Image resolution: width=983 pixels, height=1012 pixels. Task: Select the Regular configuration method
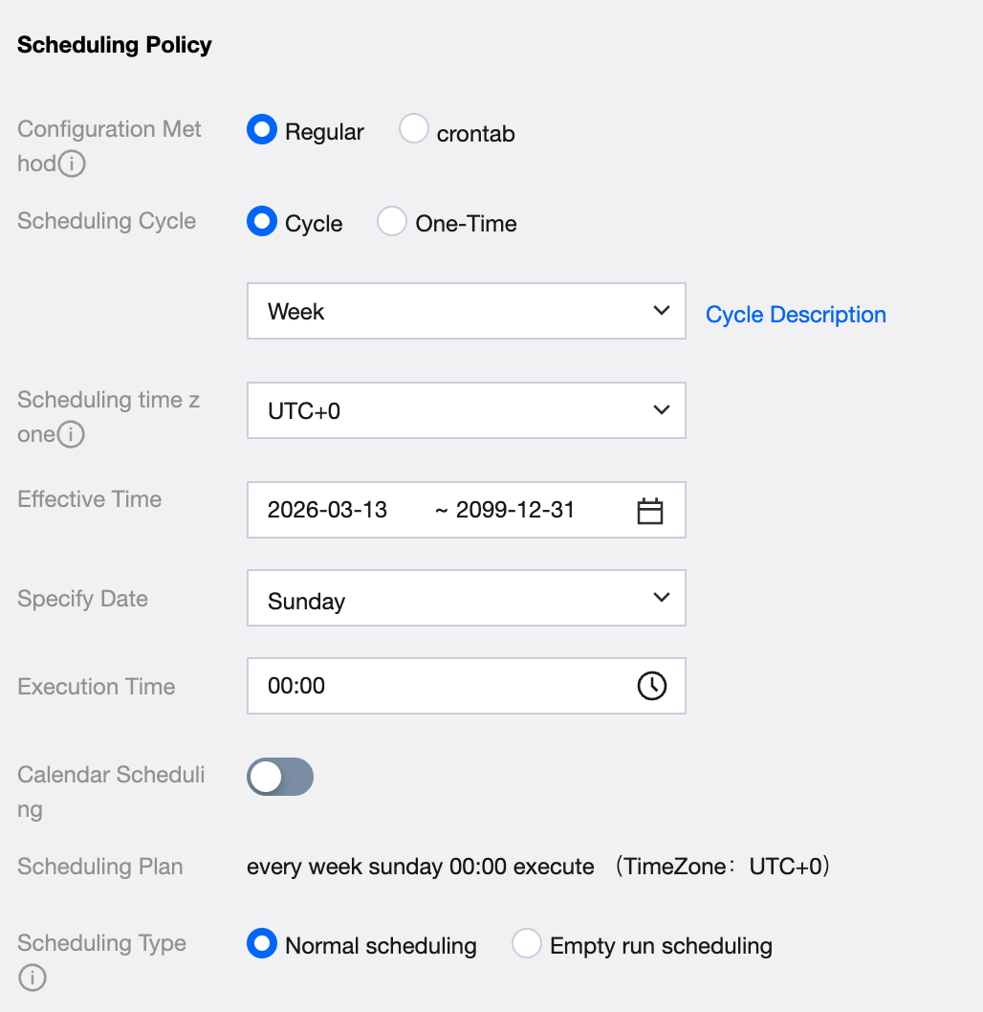[x=262, y=130]
